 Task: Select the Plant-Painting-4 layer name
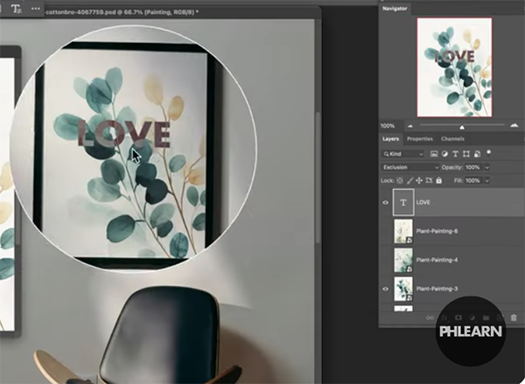(x=437, y=260)
